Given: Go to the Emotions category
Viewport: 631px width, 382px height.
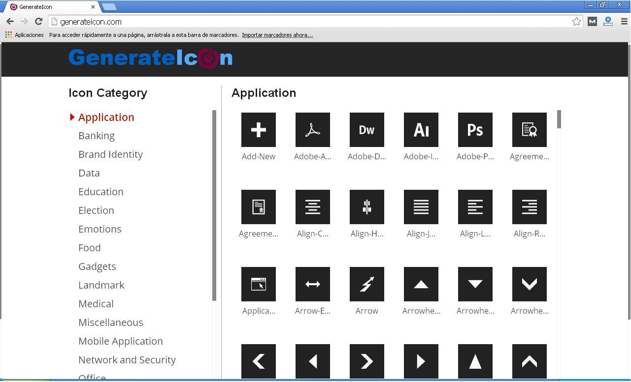Looking at the screenshot, I should (x=100, y=229).
